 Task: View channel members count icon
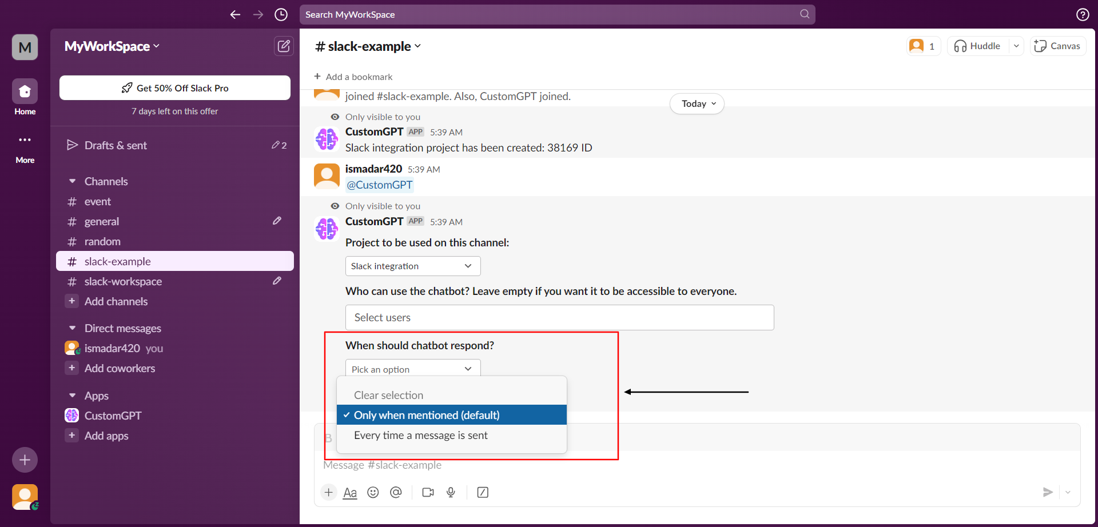coord(924,46)
